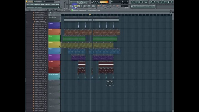The width and height of the screenshot is (199, 112).
Task: Click the playlist scroll-down arrow
Action: tap(173, 111)
